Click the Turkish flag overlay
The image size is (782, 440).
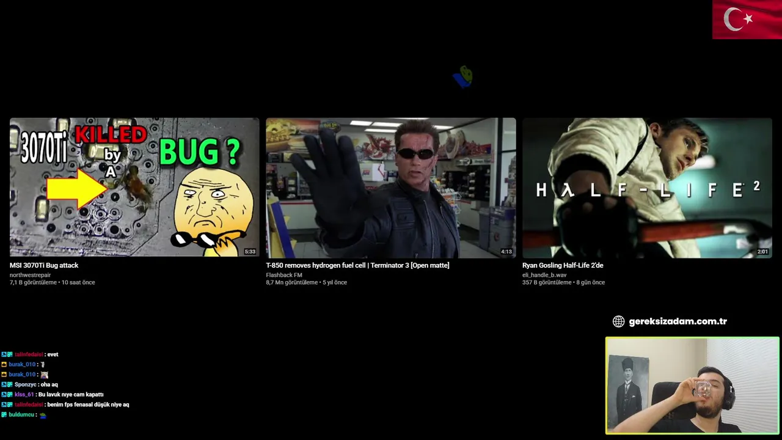[x=747, y=20]
